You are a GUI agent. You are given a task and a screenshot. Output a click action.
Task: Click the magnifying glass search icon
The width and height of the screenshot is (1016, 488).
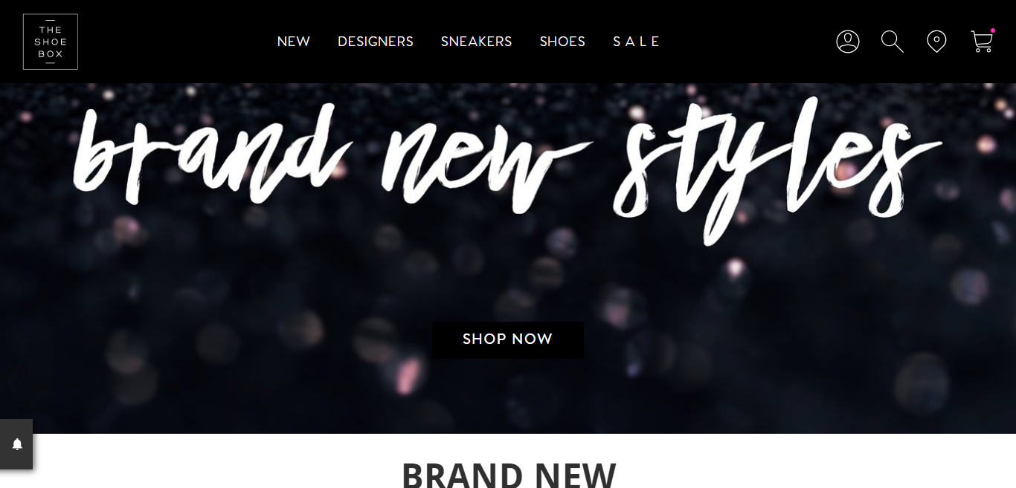[892, 42]
